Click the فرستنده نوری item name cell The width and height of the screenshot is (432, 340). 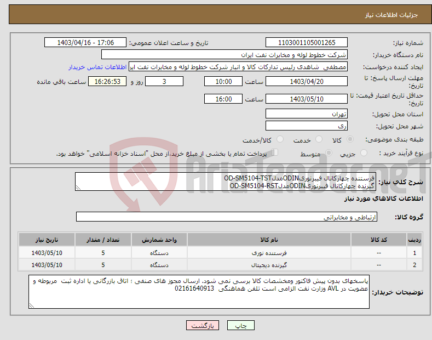click(269, 253)
